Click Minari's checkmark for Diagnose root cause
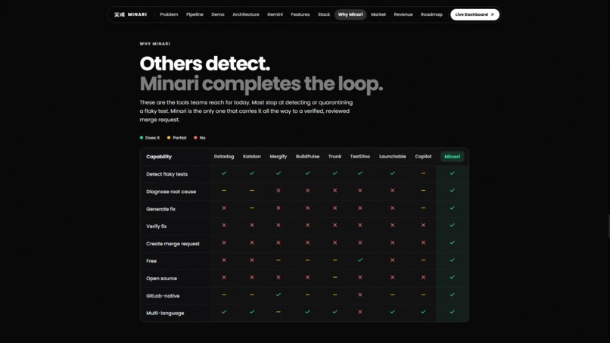Image resolution: width=610 pixels, height=343 pixels. click(x=452, y=190)
